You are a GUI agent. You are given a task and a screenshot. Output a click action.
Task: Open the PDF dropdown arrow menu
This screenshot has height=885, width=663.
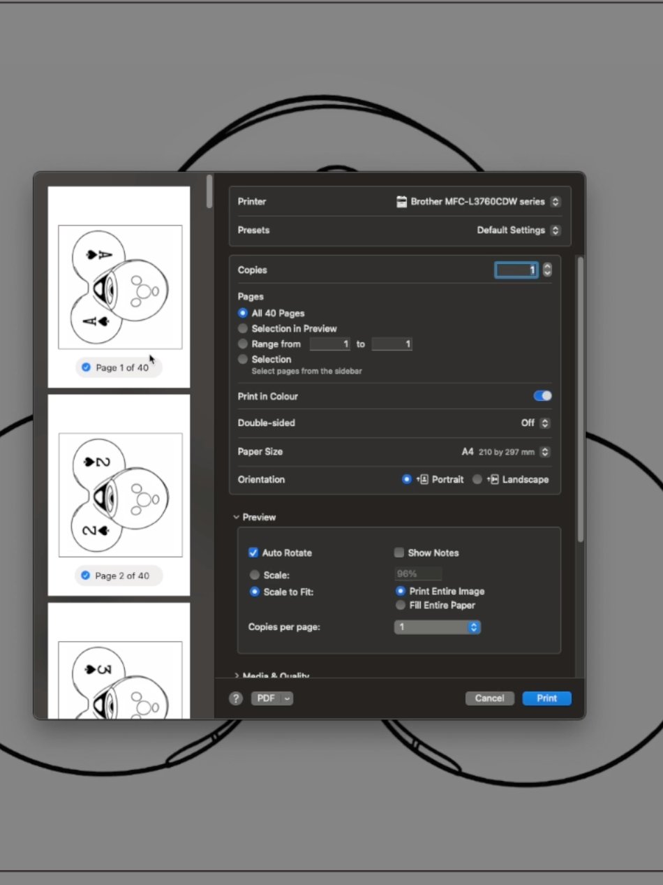point(287,698)
